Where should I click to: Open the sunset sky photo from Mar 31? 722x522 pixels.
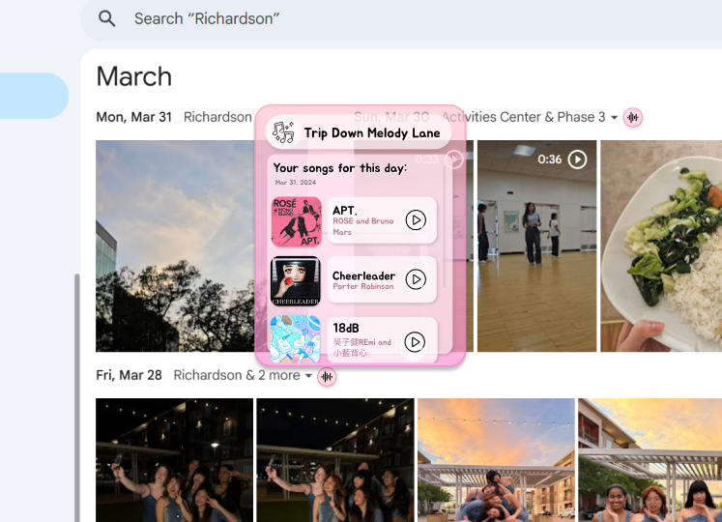(175, 246)
